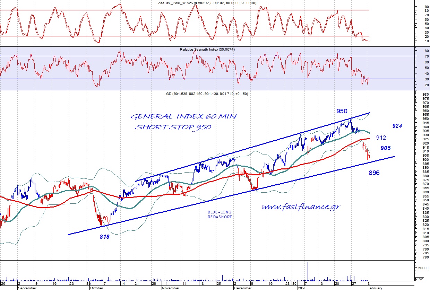Click the GENERAL INDEX 60 MIN text
Viewport: 430px width, 290px height.
(183, 117)
